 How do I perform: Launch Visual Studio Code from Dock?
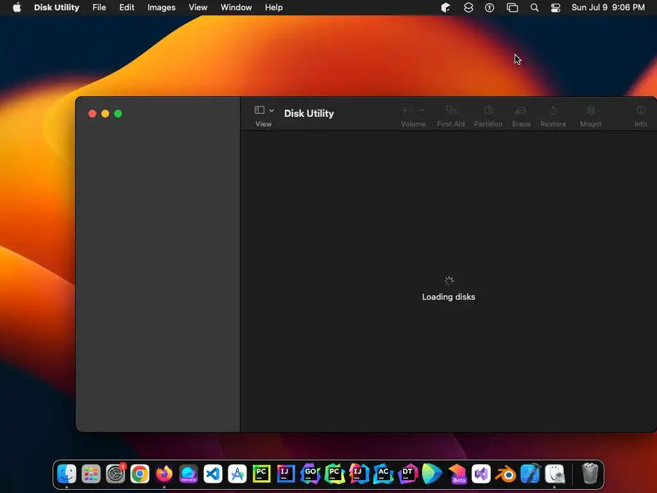[213, 474]
